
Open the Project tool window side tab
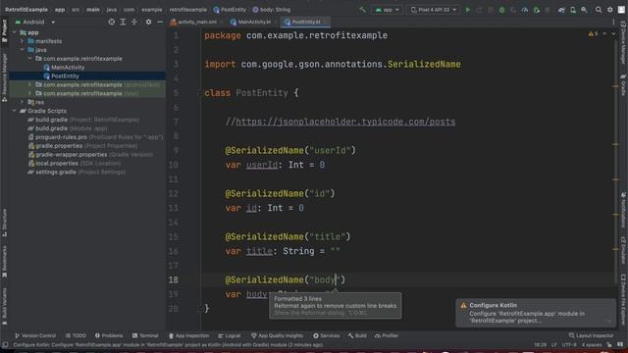tap(4, 30)
